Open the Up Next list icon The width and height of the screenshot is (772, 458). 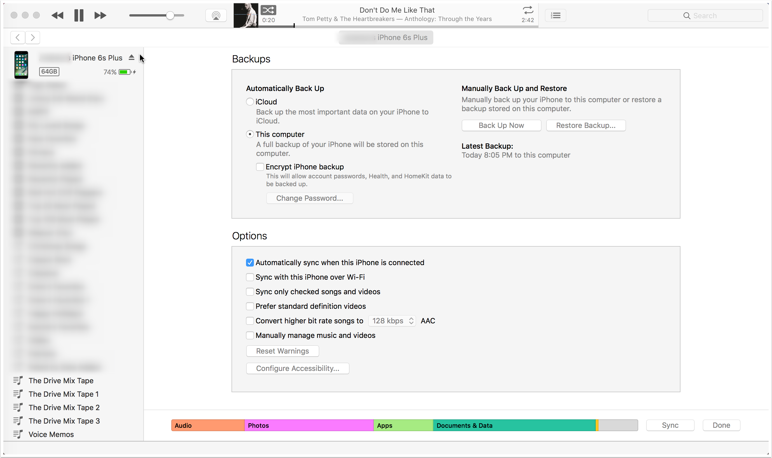[555, 15]
